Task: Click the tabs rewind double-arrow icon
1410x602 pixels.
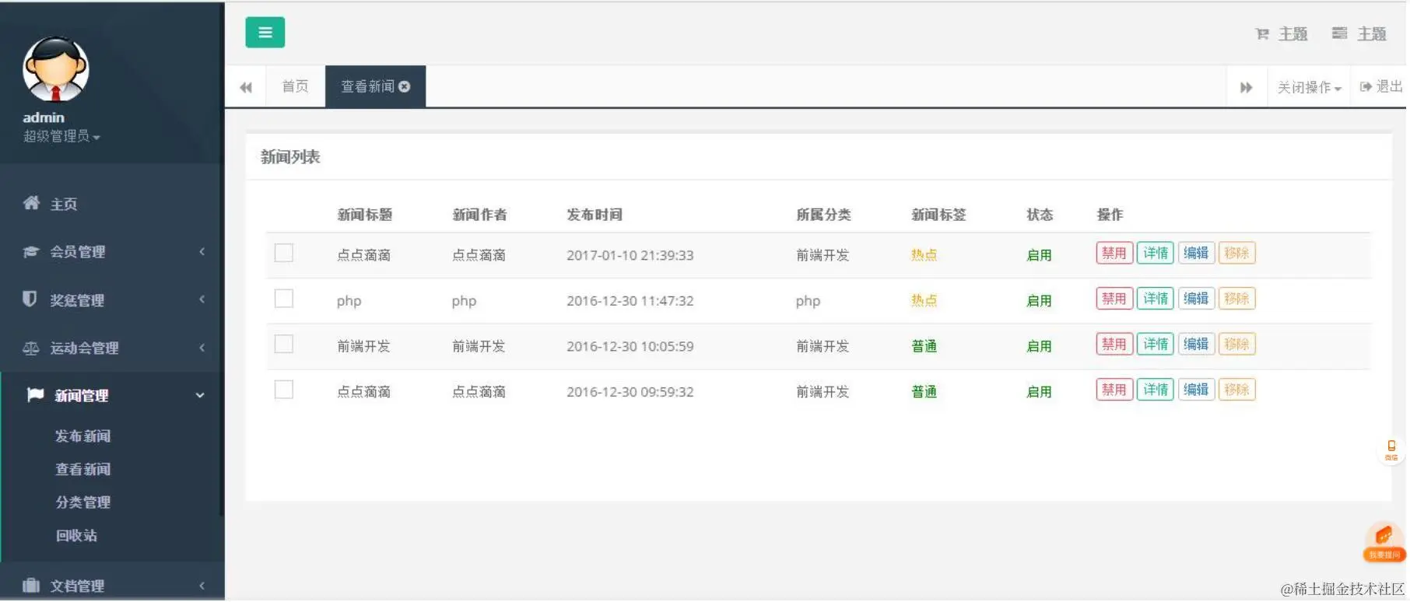Action: click(246, 87)
